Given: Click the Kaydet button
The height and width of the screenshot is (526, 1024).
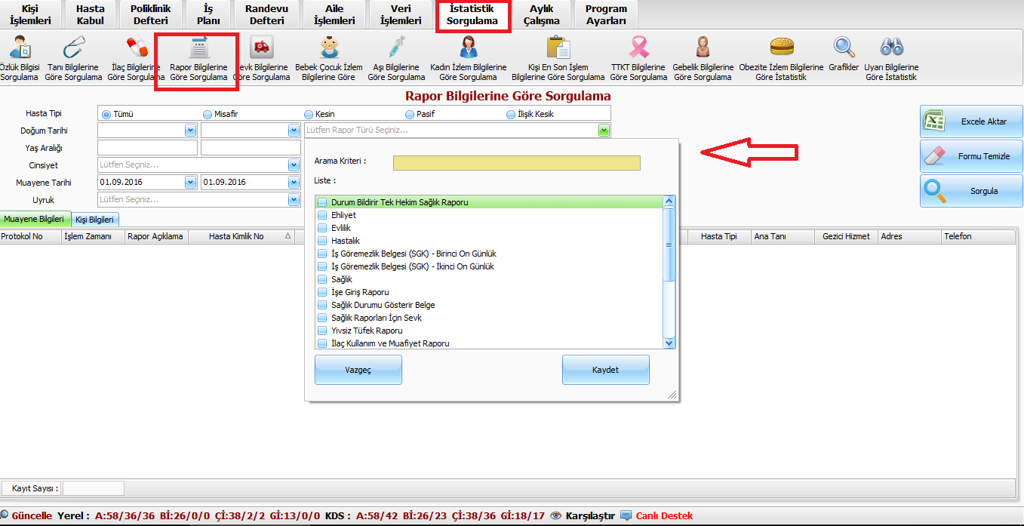Looking at the screenshot, I should [x=605, y=370].
